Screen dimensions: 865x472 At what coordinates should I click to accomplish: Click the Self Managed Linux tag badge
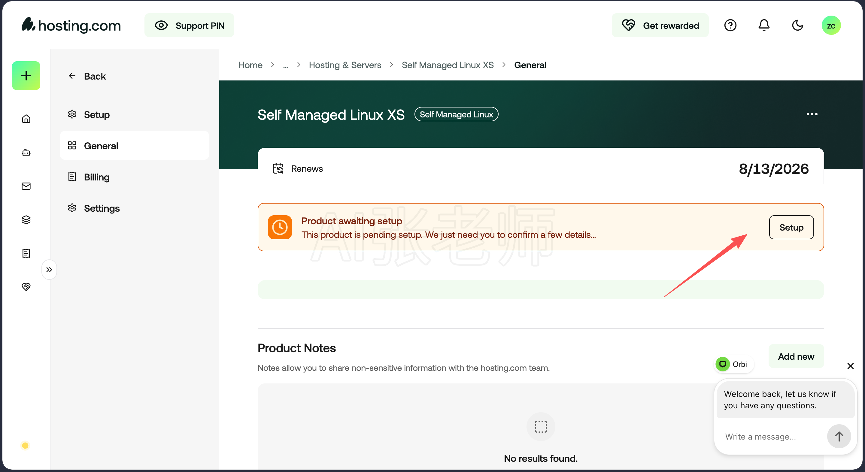[x=456, y=114]
